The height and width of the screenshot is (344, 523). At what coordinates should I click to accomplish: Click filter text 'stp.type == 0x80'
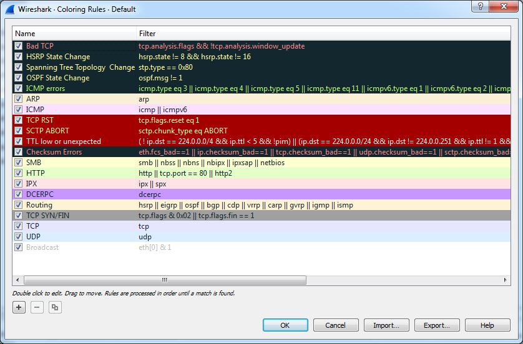pyautogui.click(x=165, y=67)
